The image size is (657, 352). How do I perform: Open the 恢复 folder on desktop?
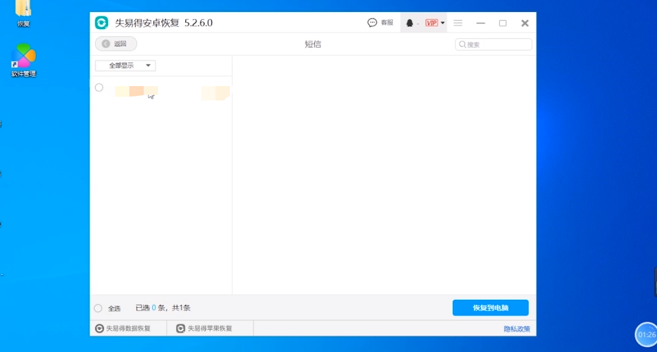coord(23,13)
